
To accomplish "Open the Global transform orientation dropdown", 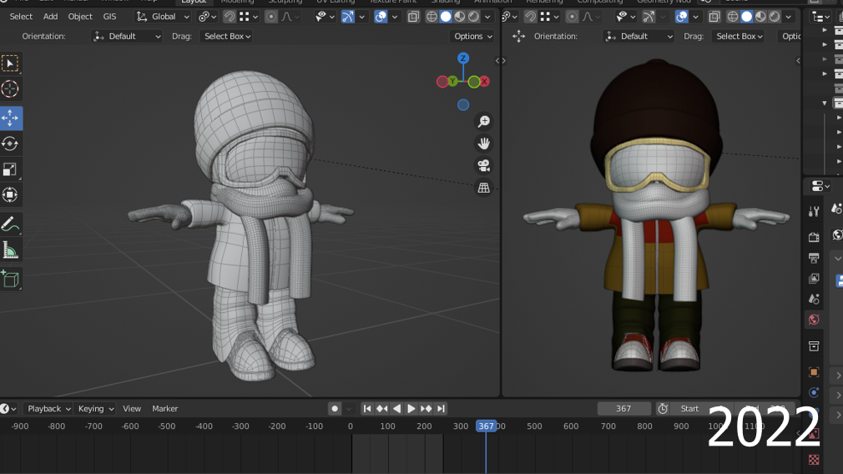I will (162, 17).
